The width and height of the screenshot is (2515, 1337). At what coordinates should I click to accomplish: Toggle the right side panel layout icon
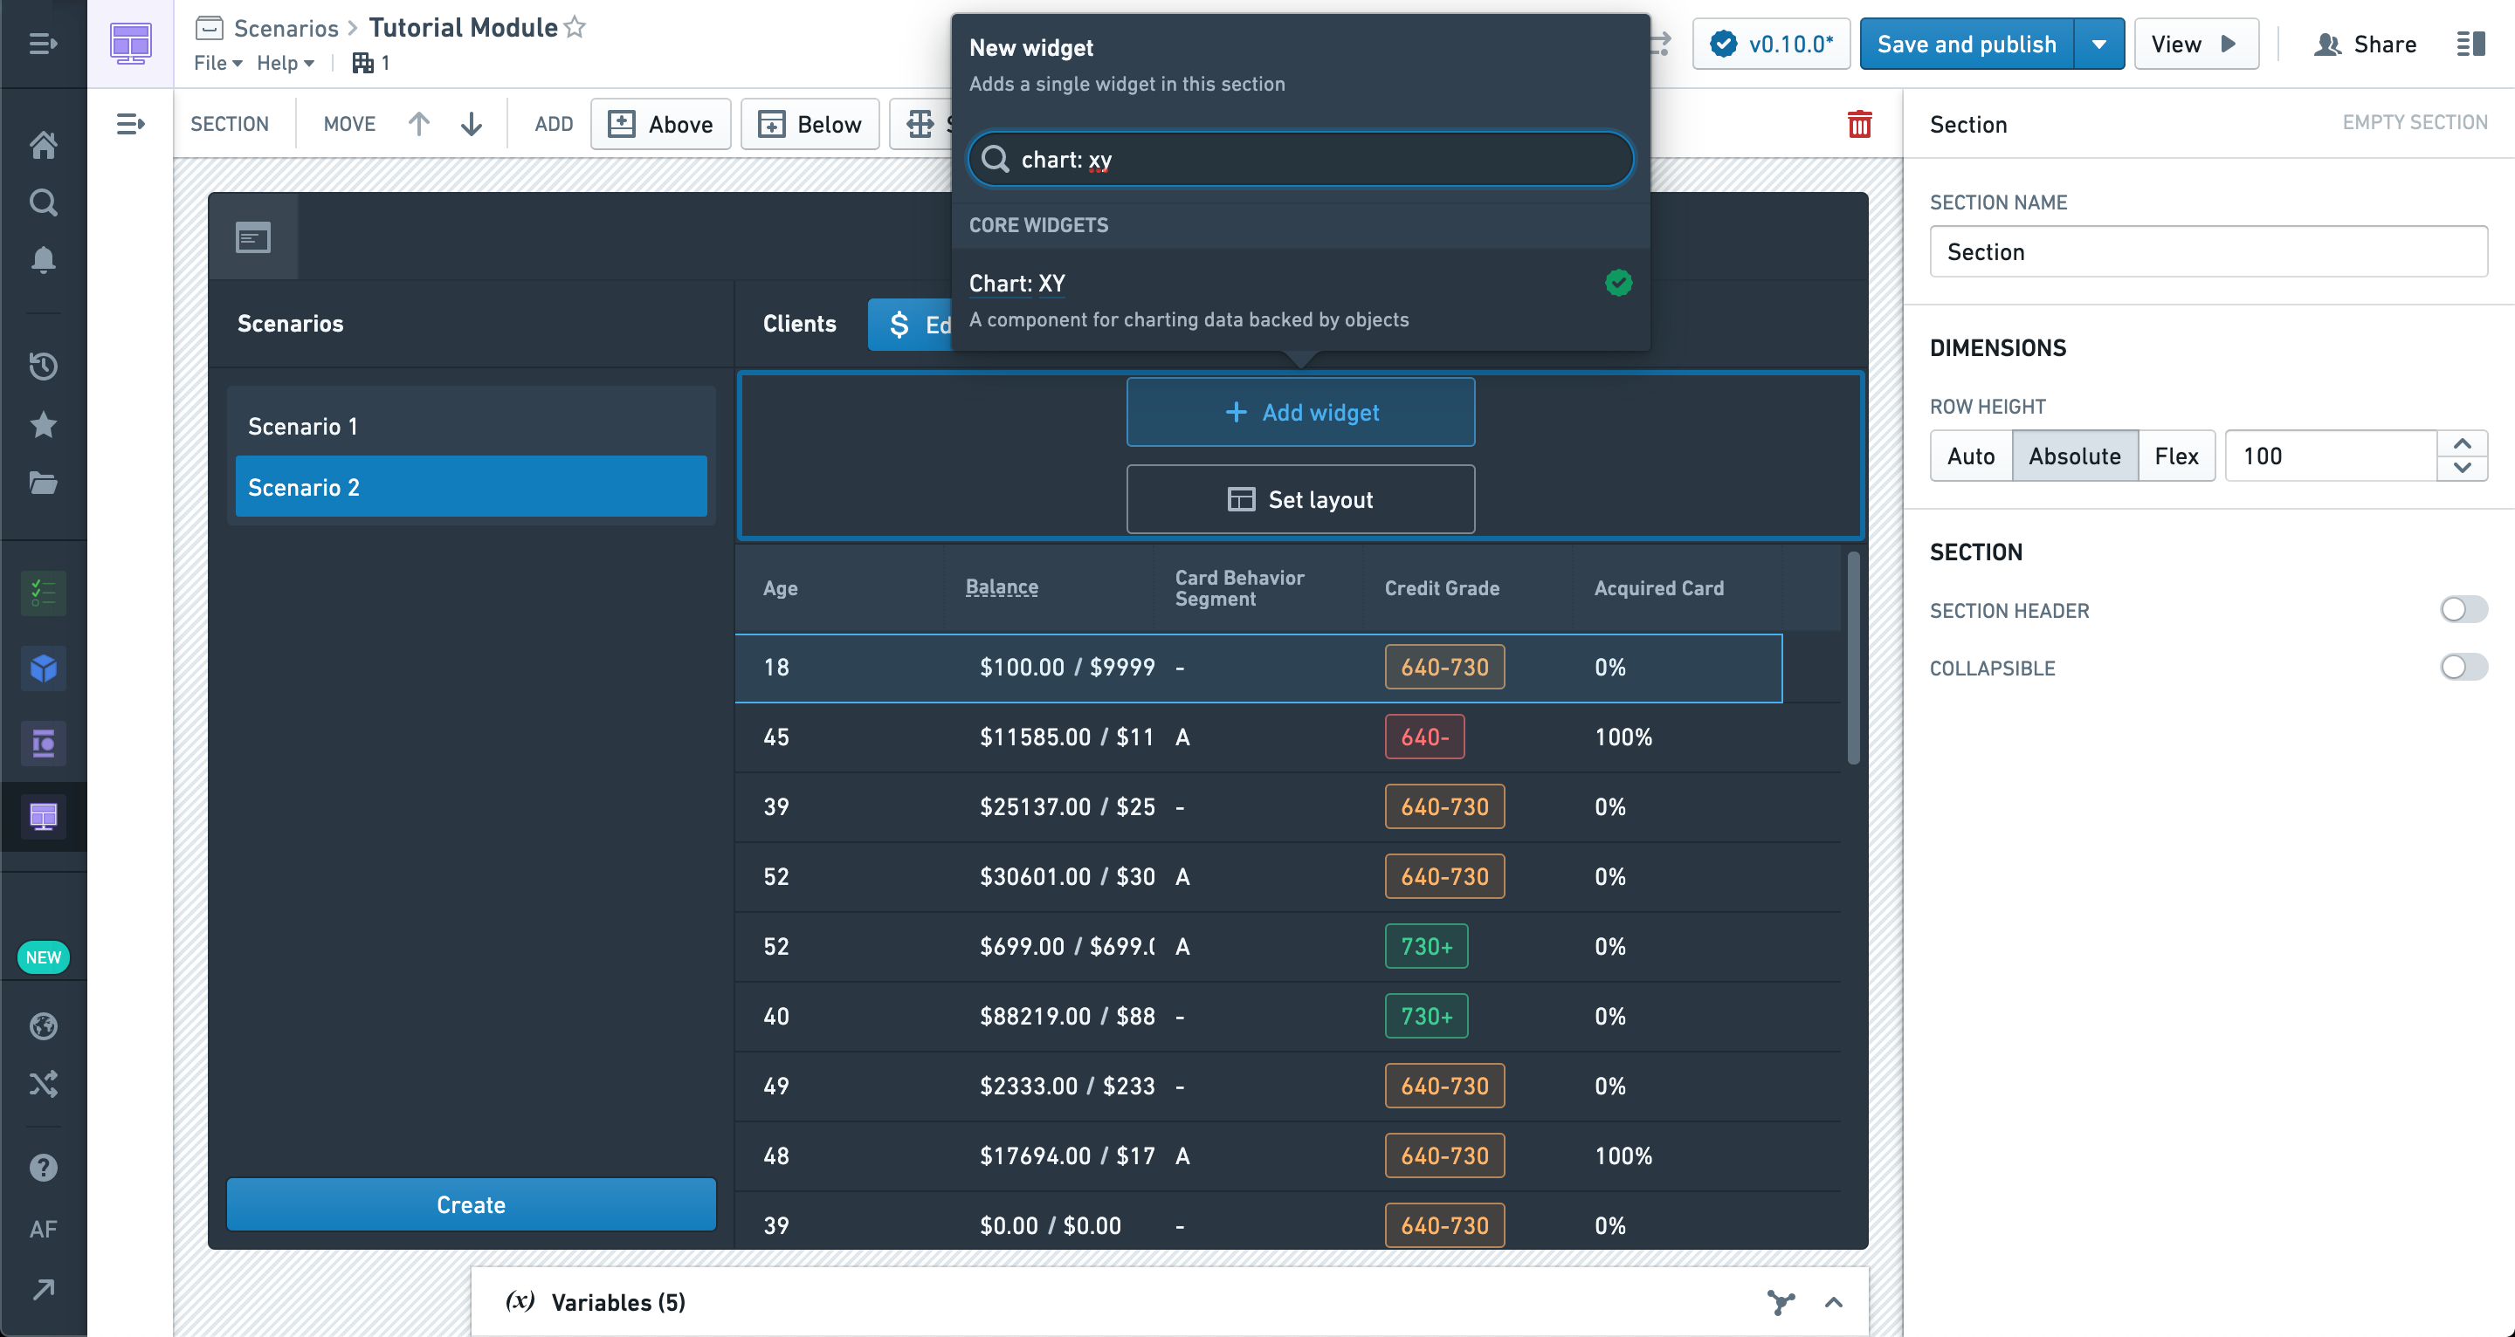(x=2470, y=44)
